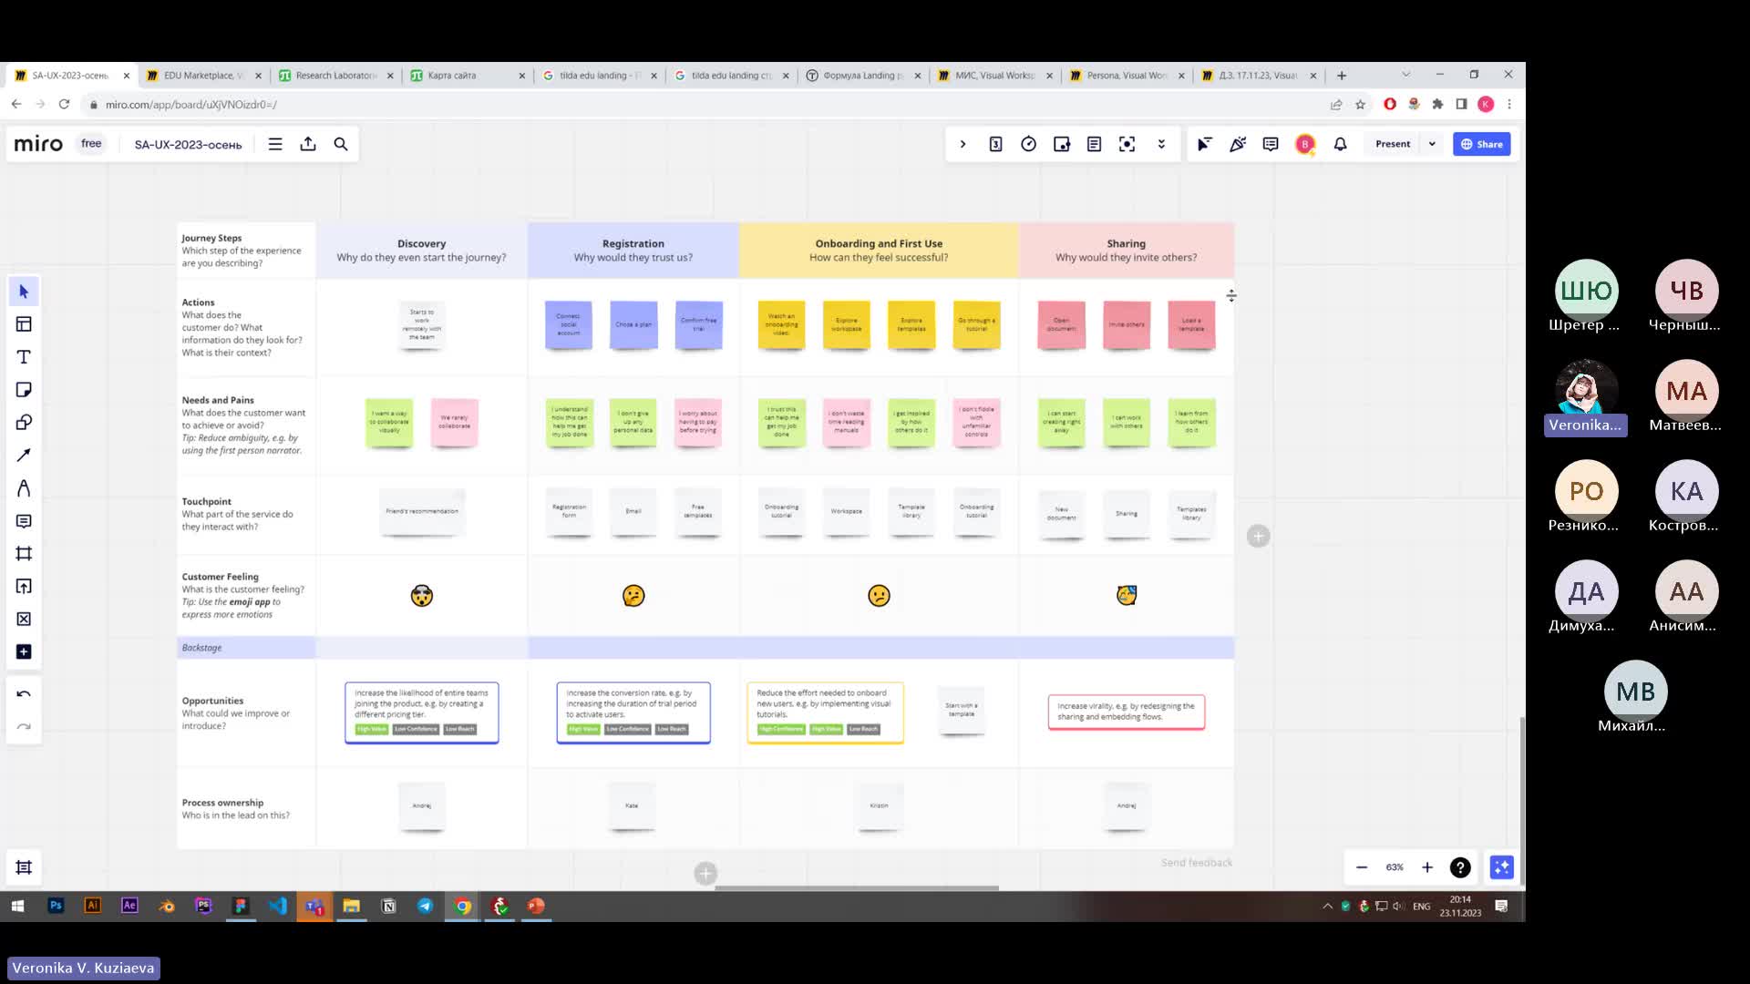Bookmark this page with the star icon
This screenshot has width=1750, height=984.
coord(1360,105)
